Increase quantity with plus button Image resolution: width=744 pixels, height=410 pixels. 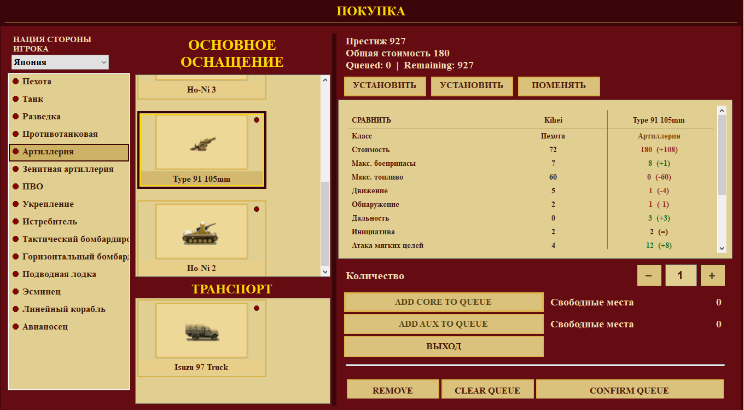(712, 275)
